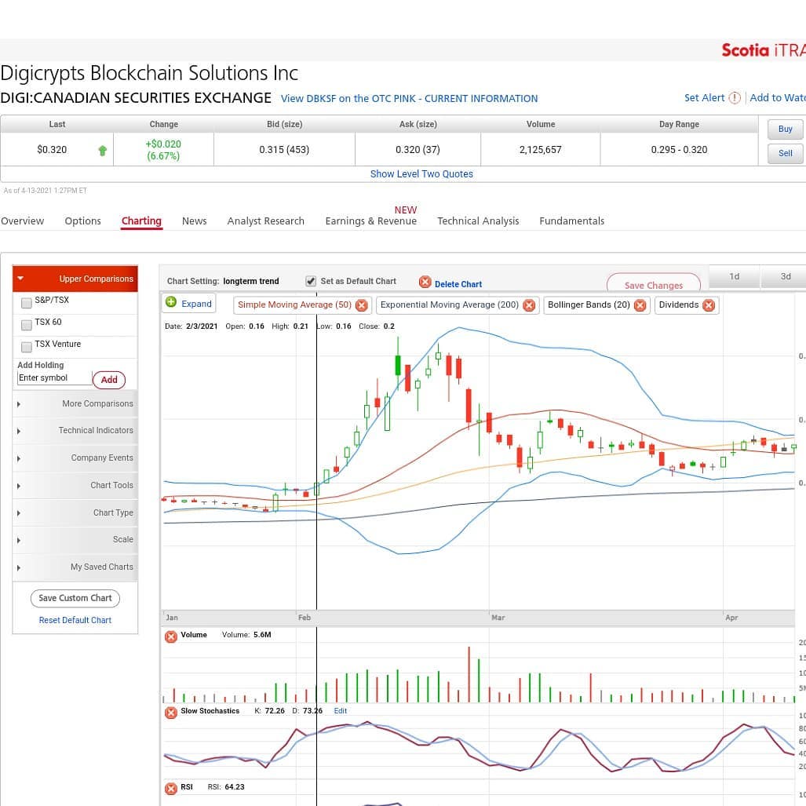Remove the Dividends indicator

pos(709,305)
